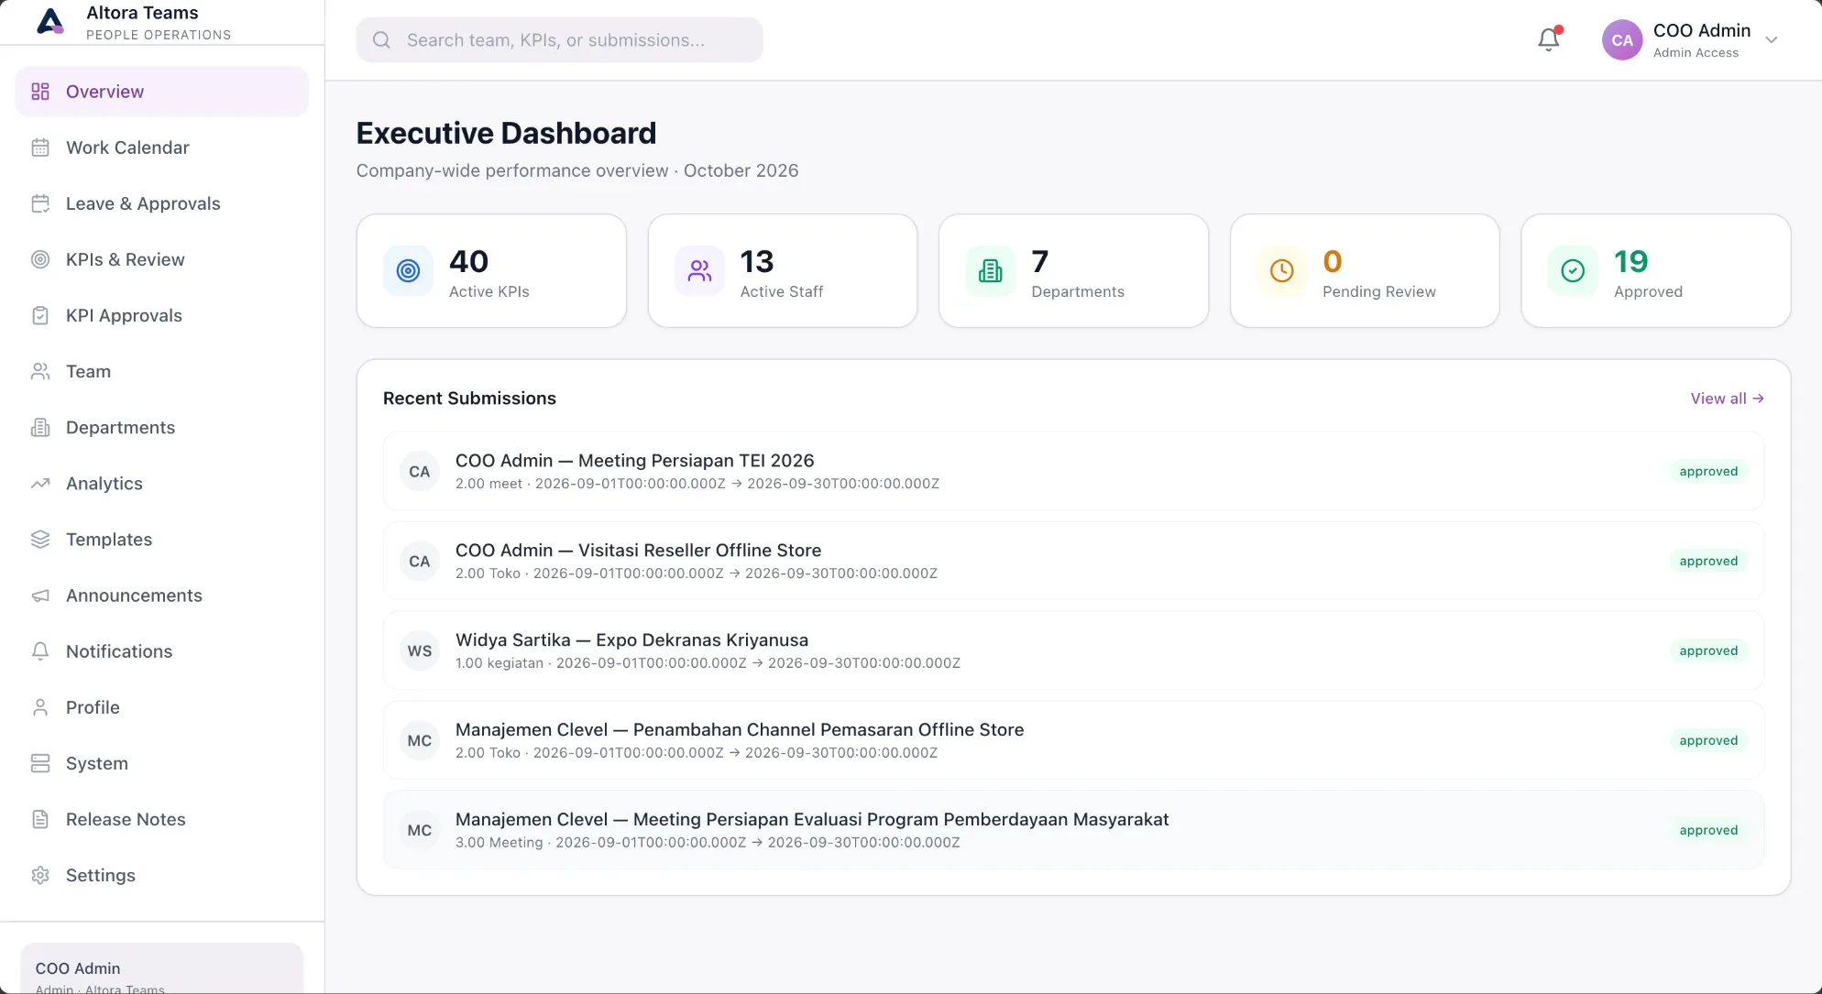The width and height of the screenshot is (1822, 994).
Task: Open the Notifications menu item
Action: tap(161, 651)
